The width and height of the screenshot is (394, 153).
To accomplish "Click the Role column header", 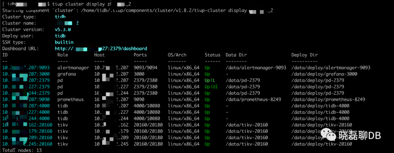I will [x=63, y=55].
